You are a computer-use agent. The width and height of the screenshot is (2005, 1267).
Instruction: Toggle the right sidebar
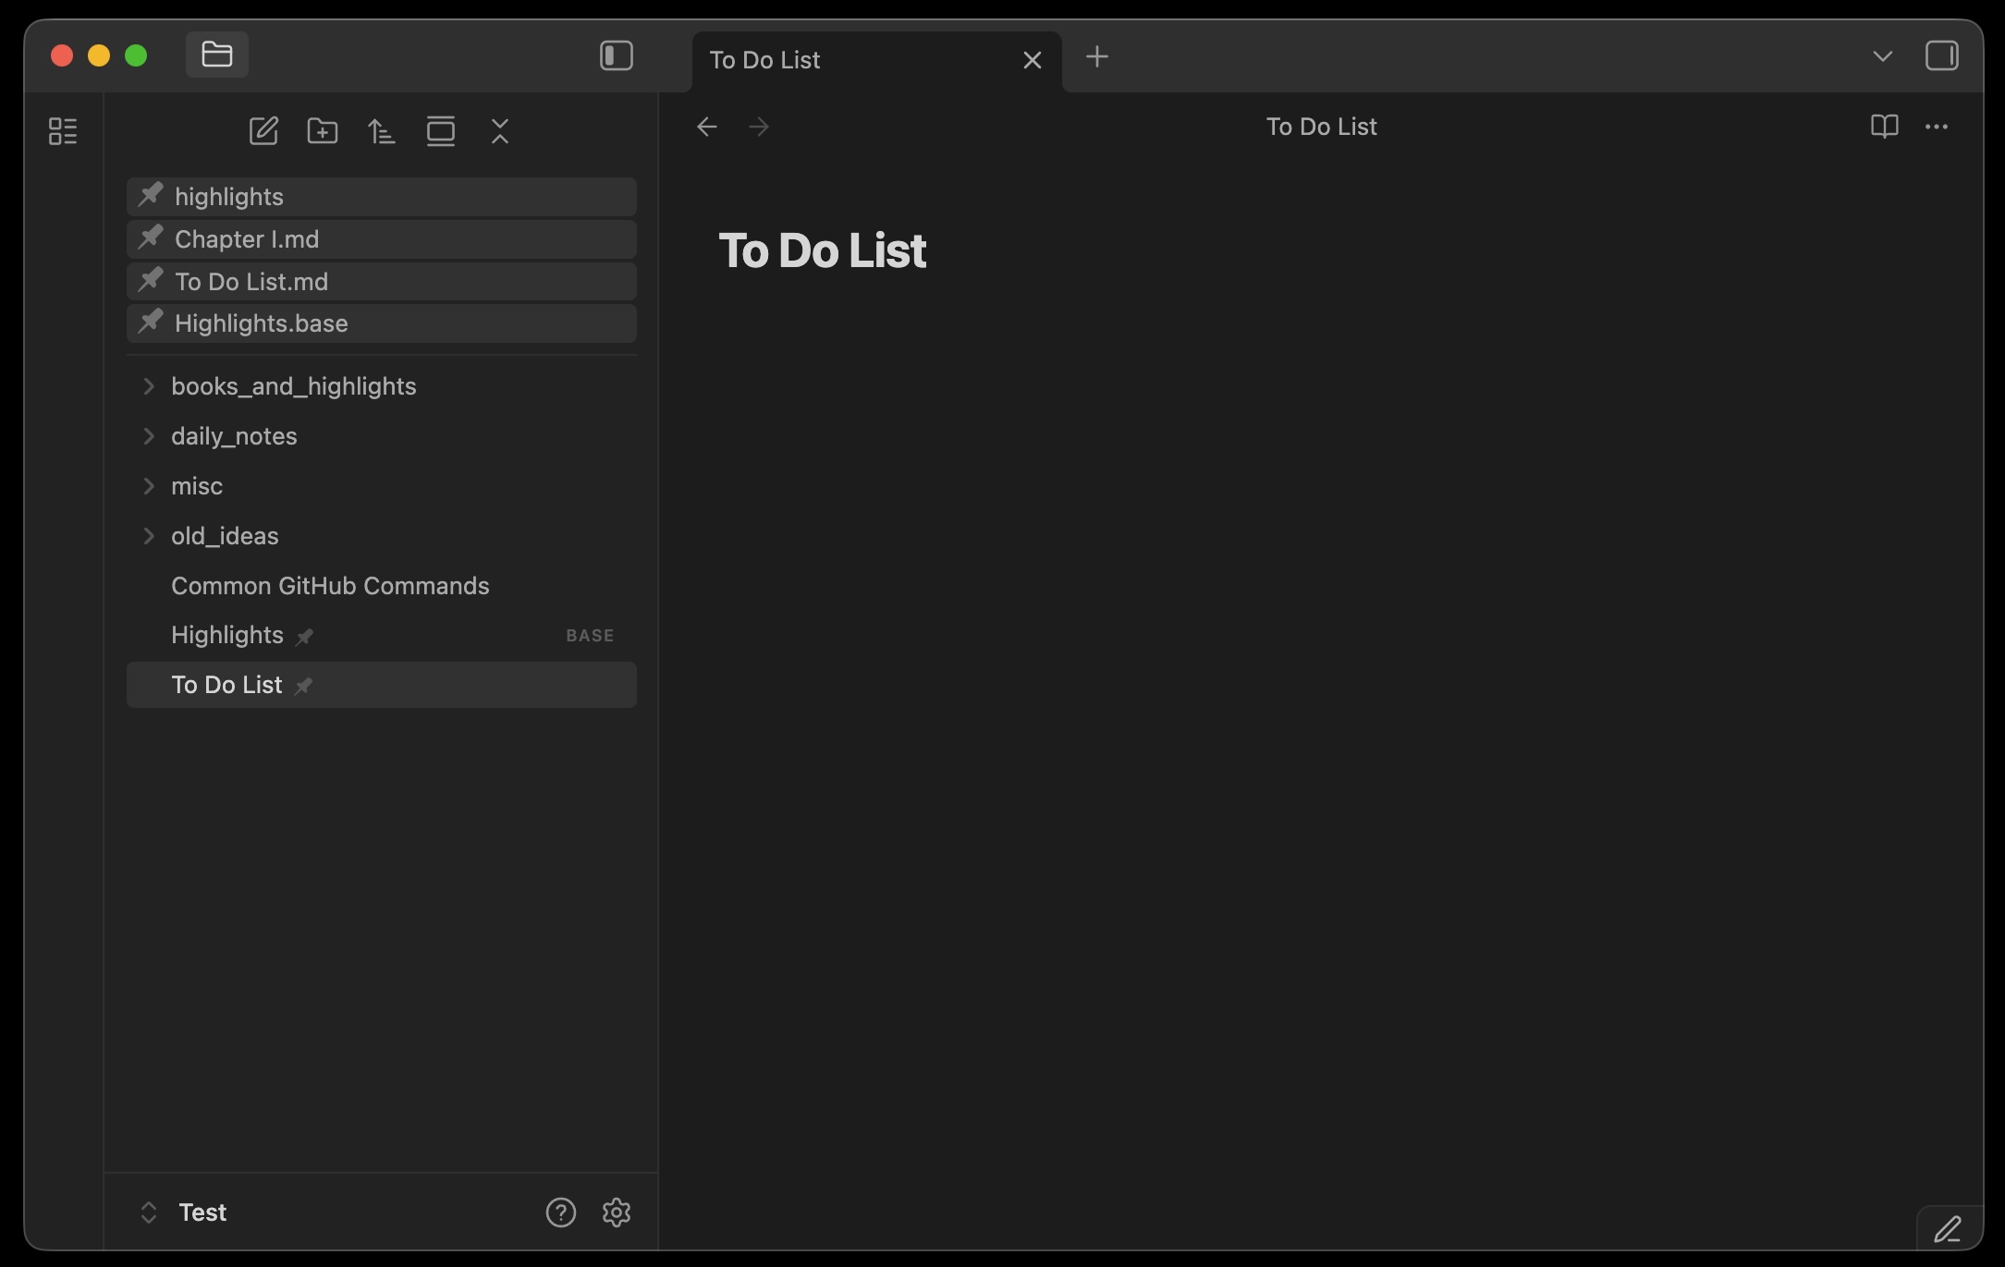point(1941,56)
